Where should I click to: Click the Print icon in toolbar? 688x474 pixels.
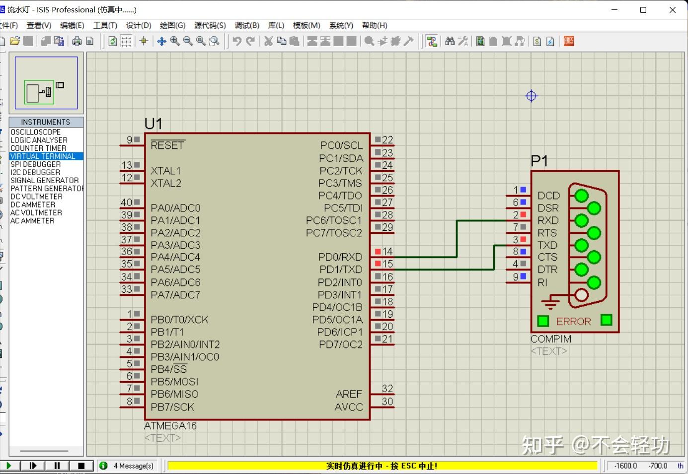tap(77, 41)
